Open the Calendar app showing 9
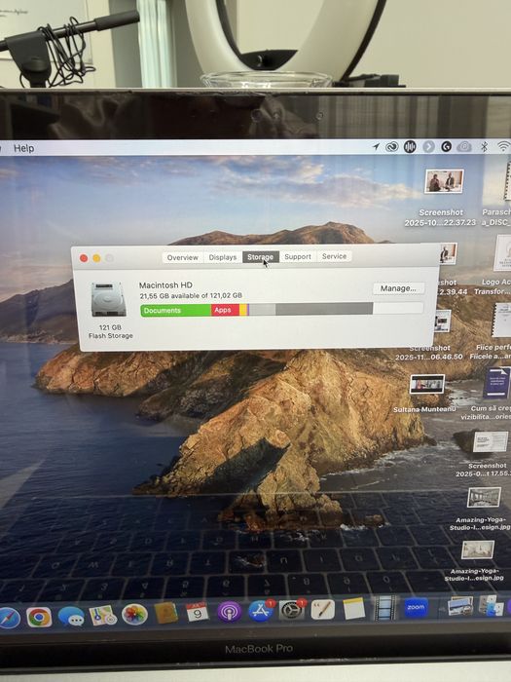 [198, 613]
